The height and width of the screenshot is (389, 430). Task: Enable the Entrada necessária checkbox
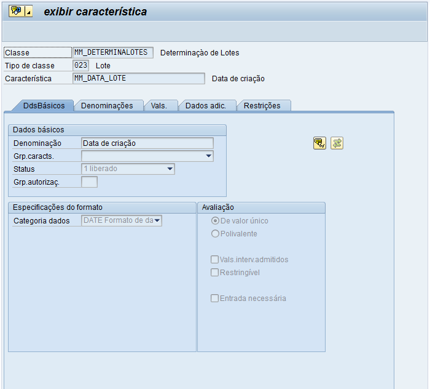(215, 298)
